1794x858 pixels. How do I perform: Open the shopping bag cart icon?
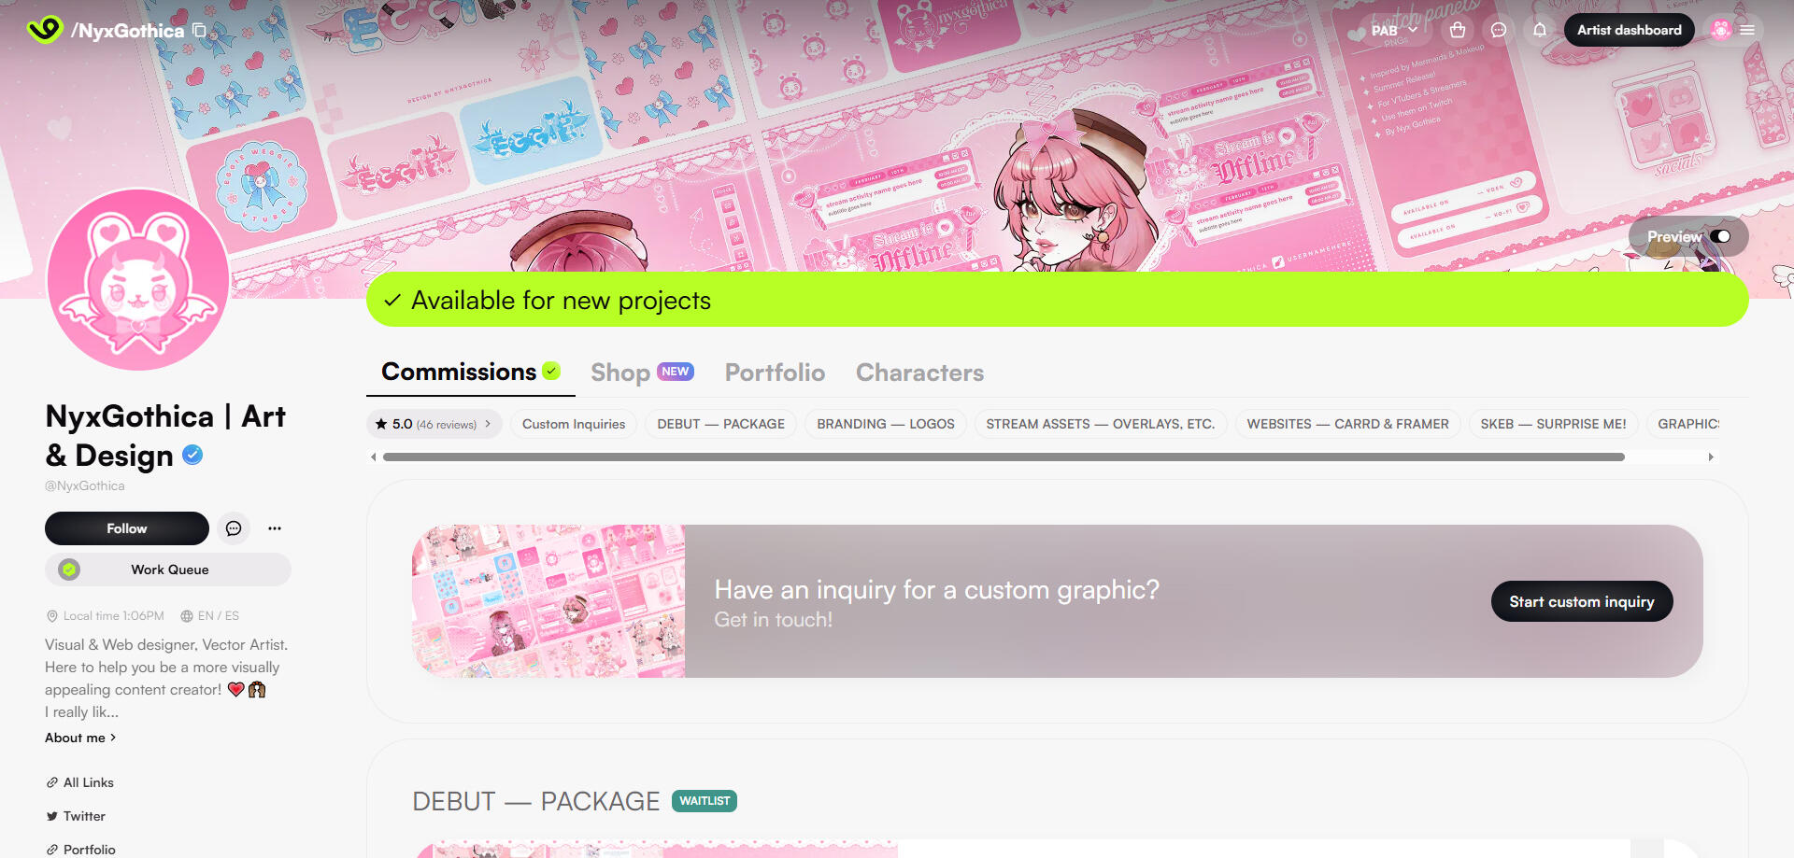pyautogui.click(x=1457, y=30)
